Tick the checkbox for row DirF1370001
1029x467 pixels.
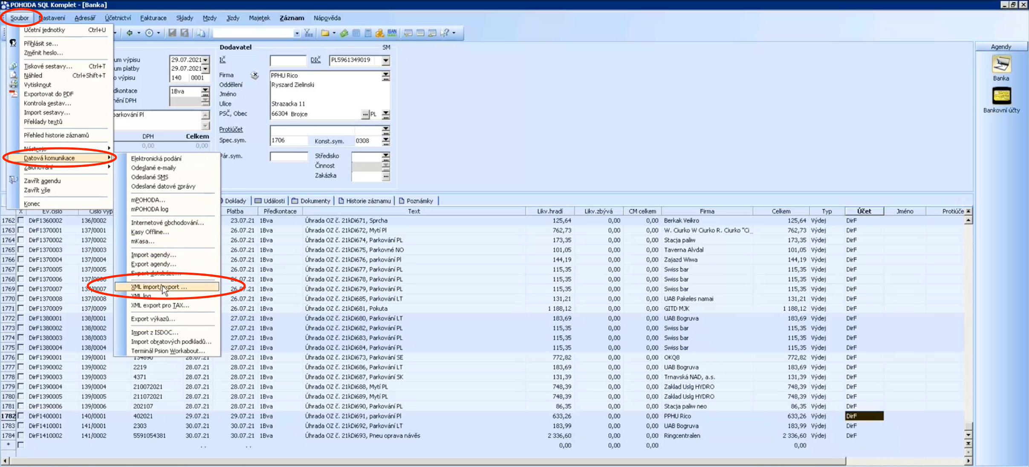point(20,230)
